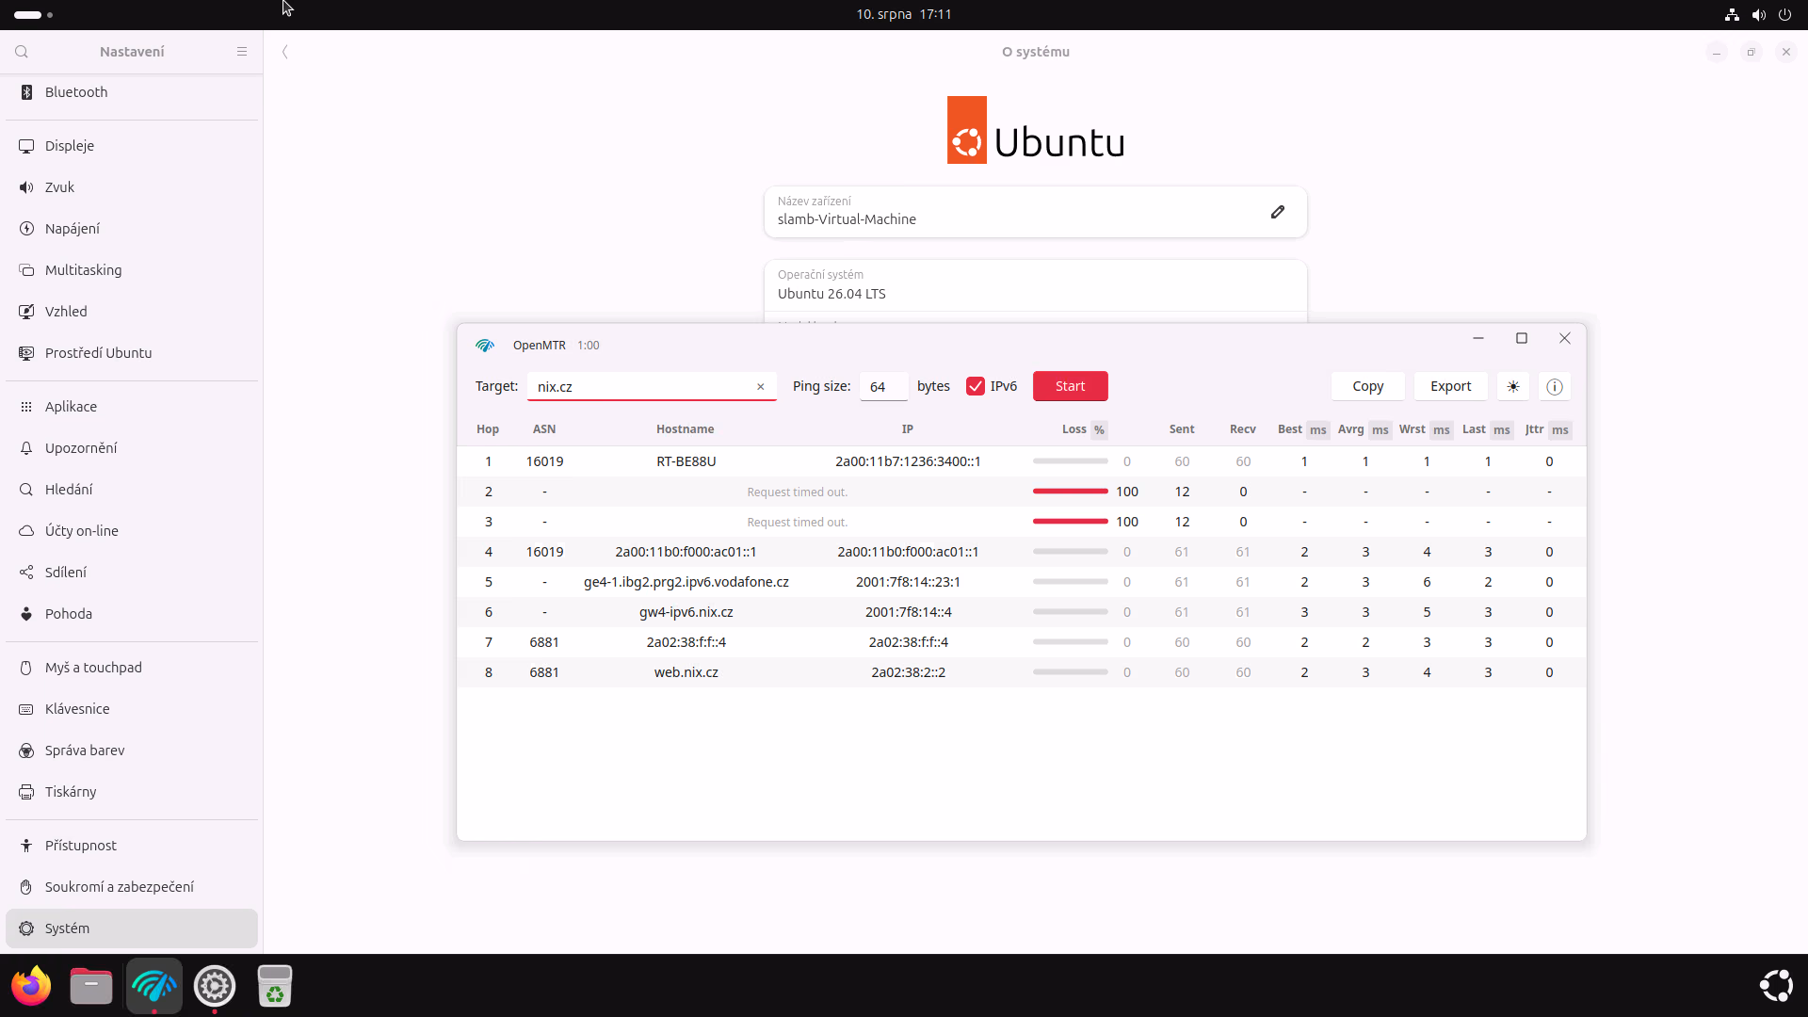
Task: Show applications via the Ubuntu logo button
Action: 1776,986
